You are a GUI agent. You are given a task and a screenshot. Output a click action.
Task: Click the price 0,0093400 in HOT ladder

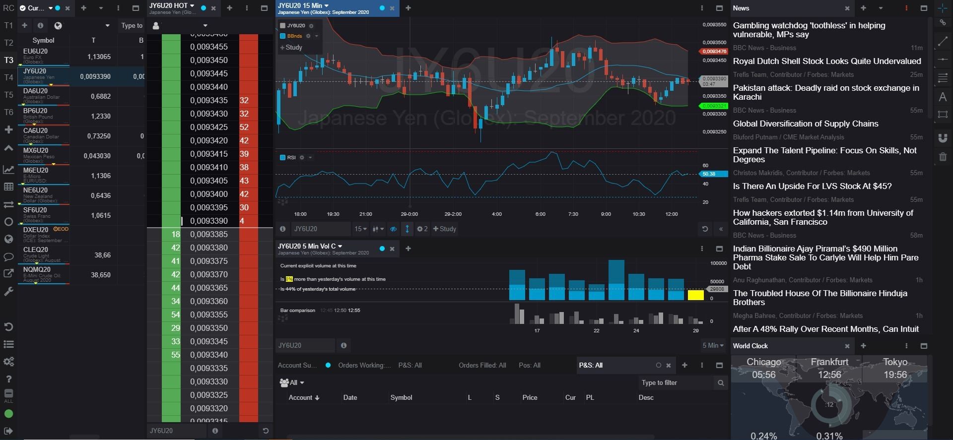pyautogui.click(x=209, y=194)
